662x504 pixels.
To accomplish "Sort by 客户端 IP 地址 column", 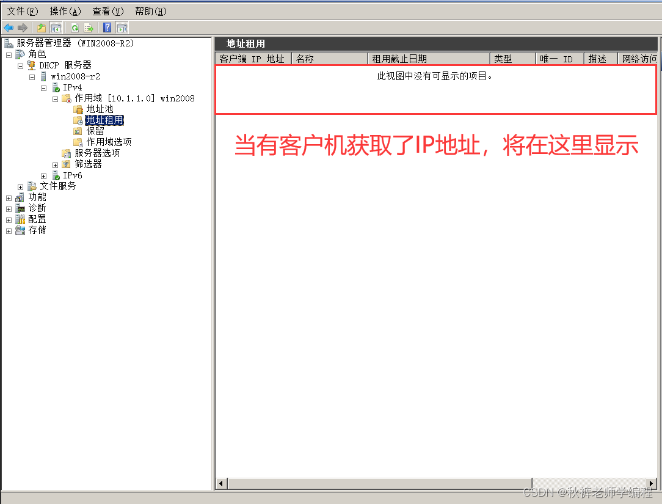I will coord(253,59).
